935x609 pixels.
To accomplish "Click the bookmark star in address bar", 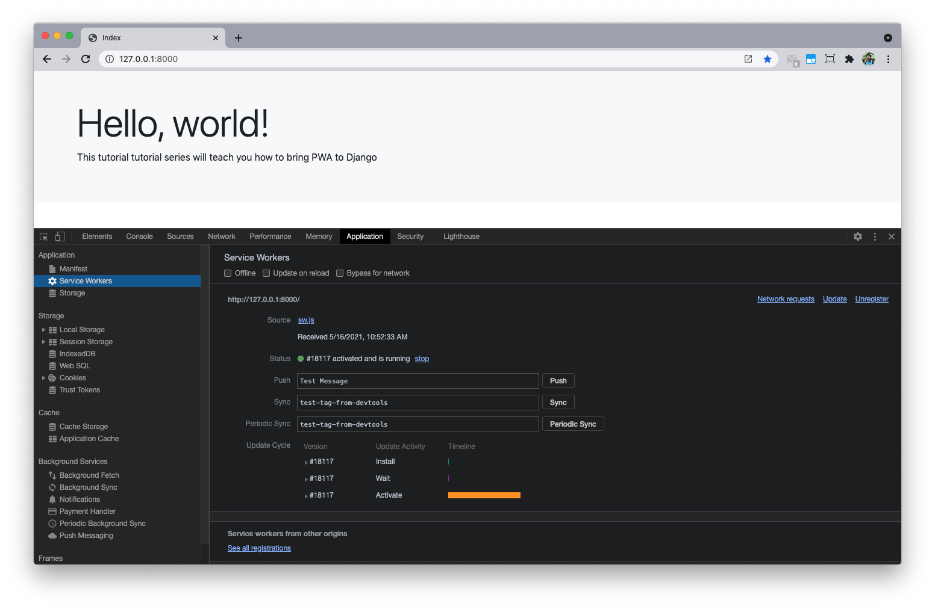I will click(x=768, y=59).
